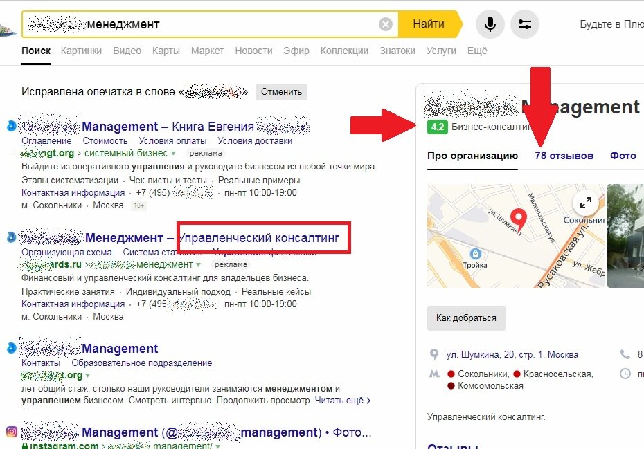
Task: Click the Бизнес-консалтинг category text
Action: click(x=492, y=127)
